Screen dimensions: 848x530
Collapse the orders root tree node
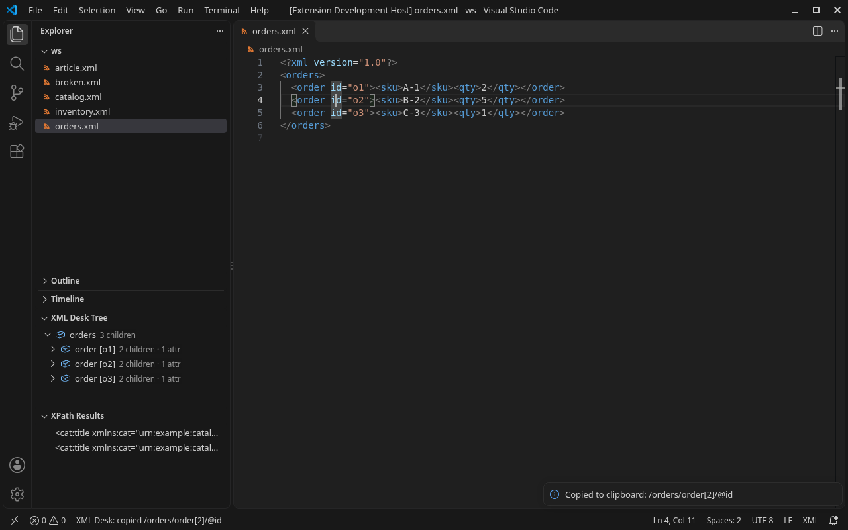click(x=48, y=335)
